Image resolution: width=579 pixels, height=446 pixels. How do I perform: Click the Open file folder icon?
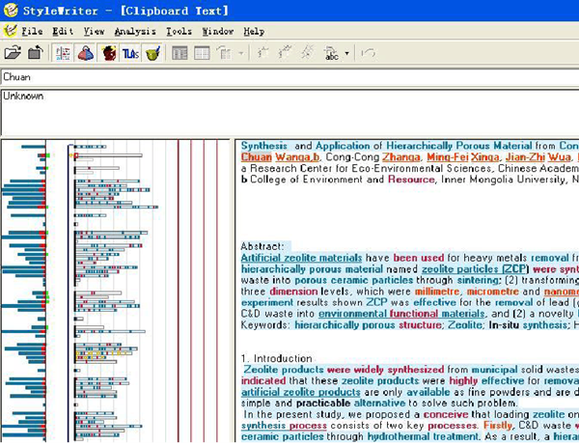coord(11,52)
